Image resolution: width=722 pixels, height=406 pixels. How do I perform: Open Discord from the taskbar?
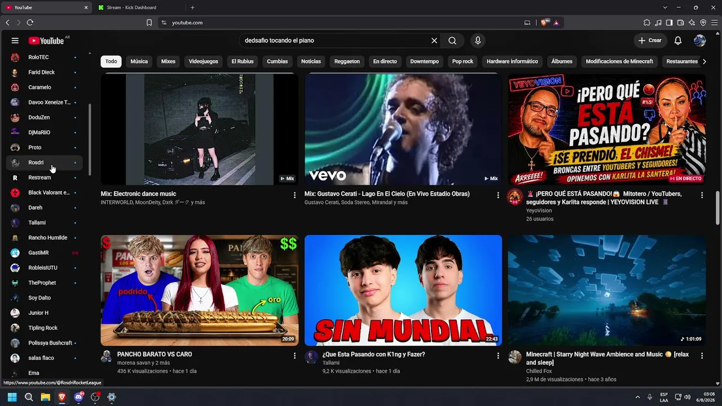78,397
